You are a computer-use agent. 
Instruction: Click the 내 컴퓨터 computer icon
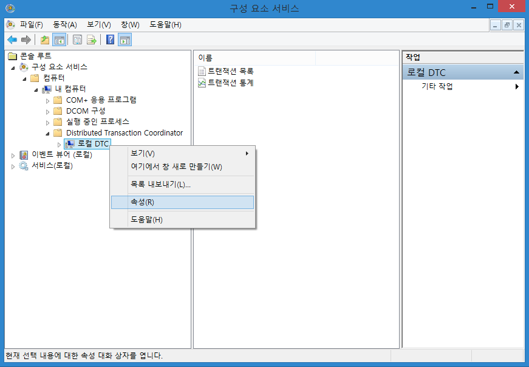coord(47,89)
